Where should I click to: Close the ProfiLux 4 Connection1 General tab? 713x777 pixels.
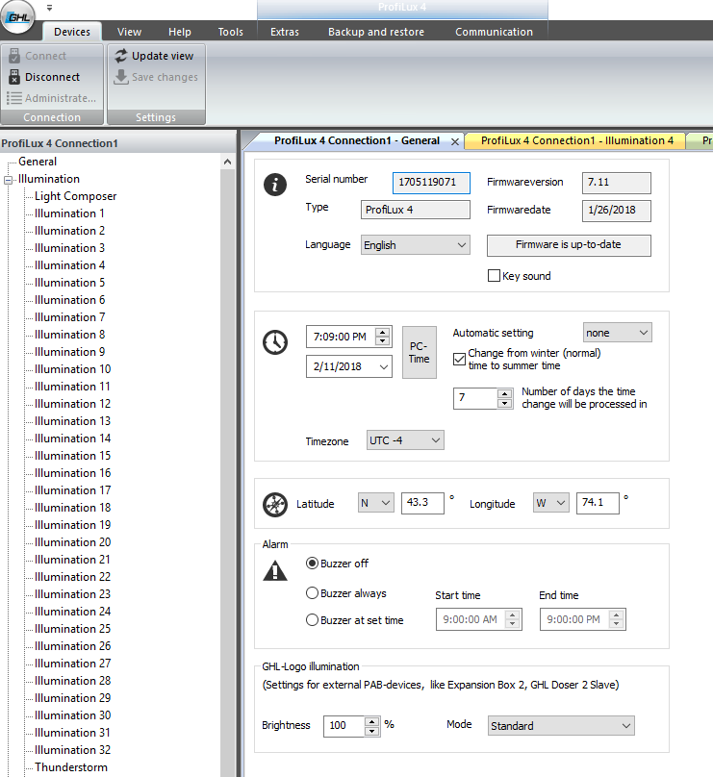(455, 141)
